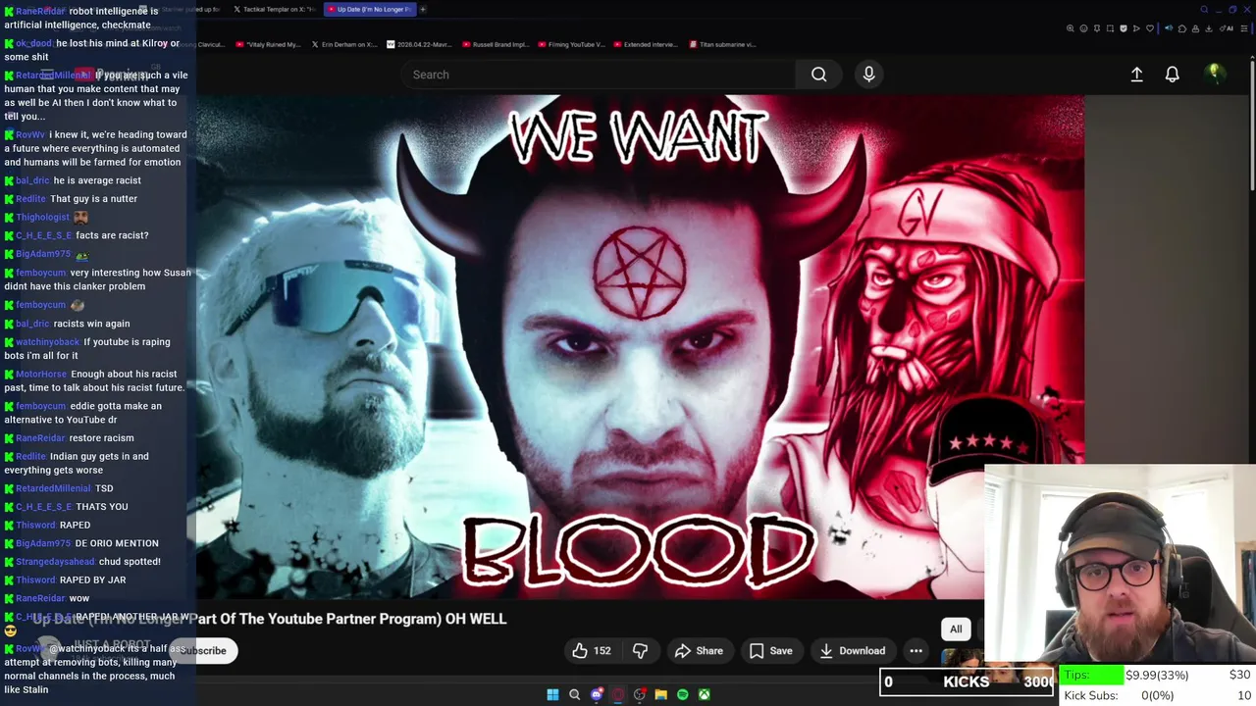Open the ad blocker shield icon
Image resolution: width=1256 pixels, height=706 pixels.
(x=1124, y=28)
